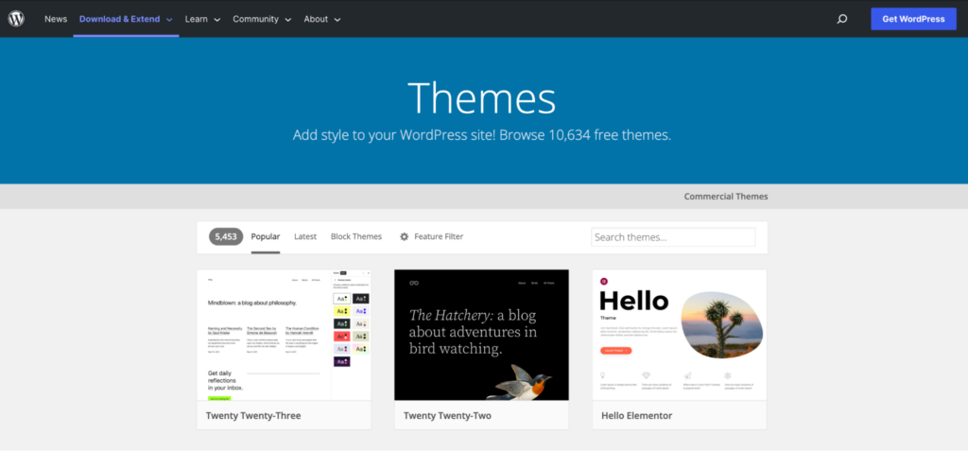This screenshot has width=968, height=451.
Task: Click the Twenty Twenty-Three theme title
Action: pos(253,416)
